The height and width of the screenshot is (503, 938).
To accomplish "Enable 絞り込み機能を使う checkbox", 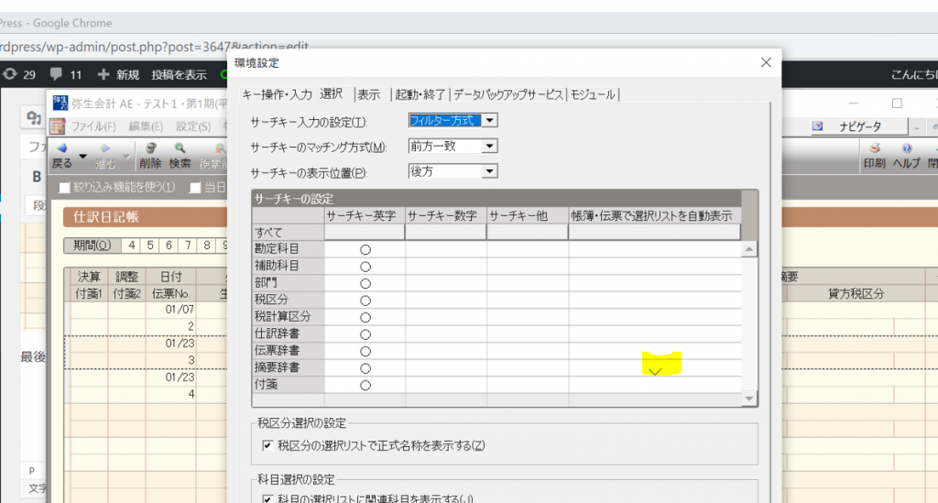I will [64, 188].
